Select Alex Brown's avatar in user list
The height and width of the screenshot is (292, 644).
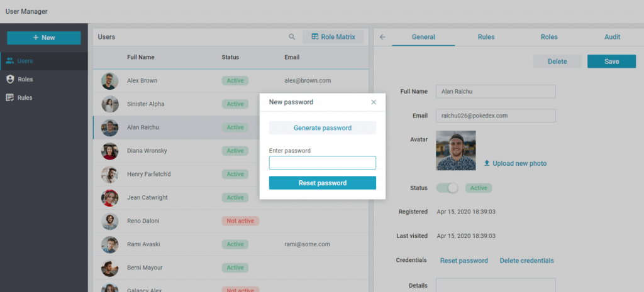tap(109, 81)
